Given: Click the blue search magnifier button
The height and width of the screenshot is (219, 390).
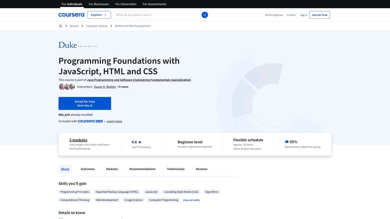Looking at the screenshot, I should click(204, 15).
